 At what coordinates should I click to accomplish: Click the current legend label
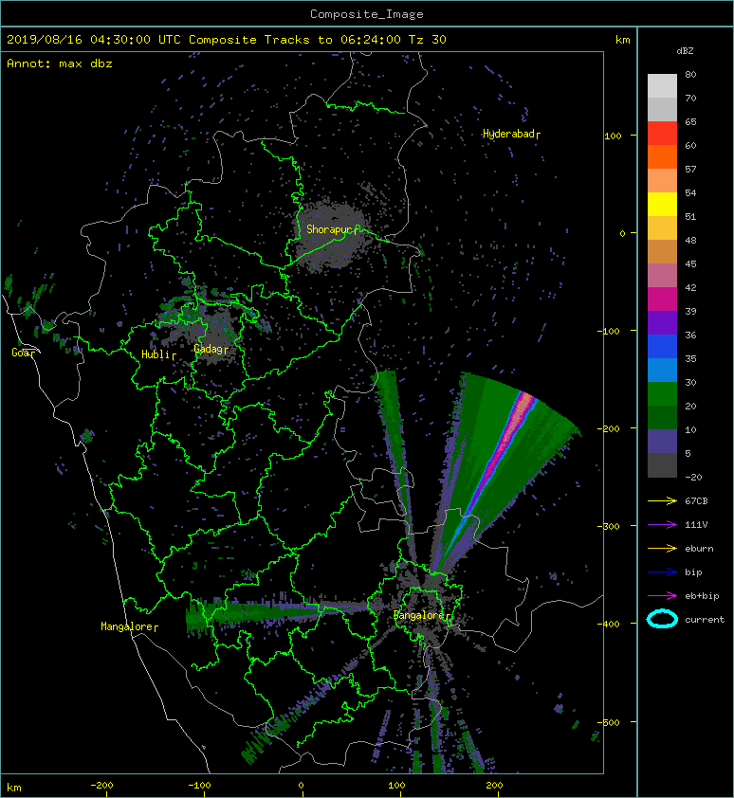705,620
